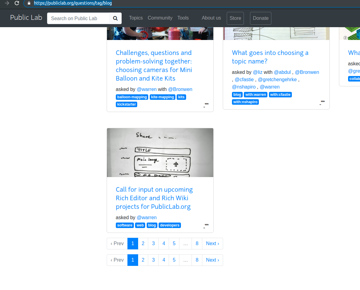This screenshot has height=290, width=360.
Task: Click the Public Lab logo to go home
Action: click(26, 17)
